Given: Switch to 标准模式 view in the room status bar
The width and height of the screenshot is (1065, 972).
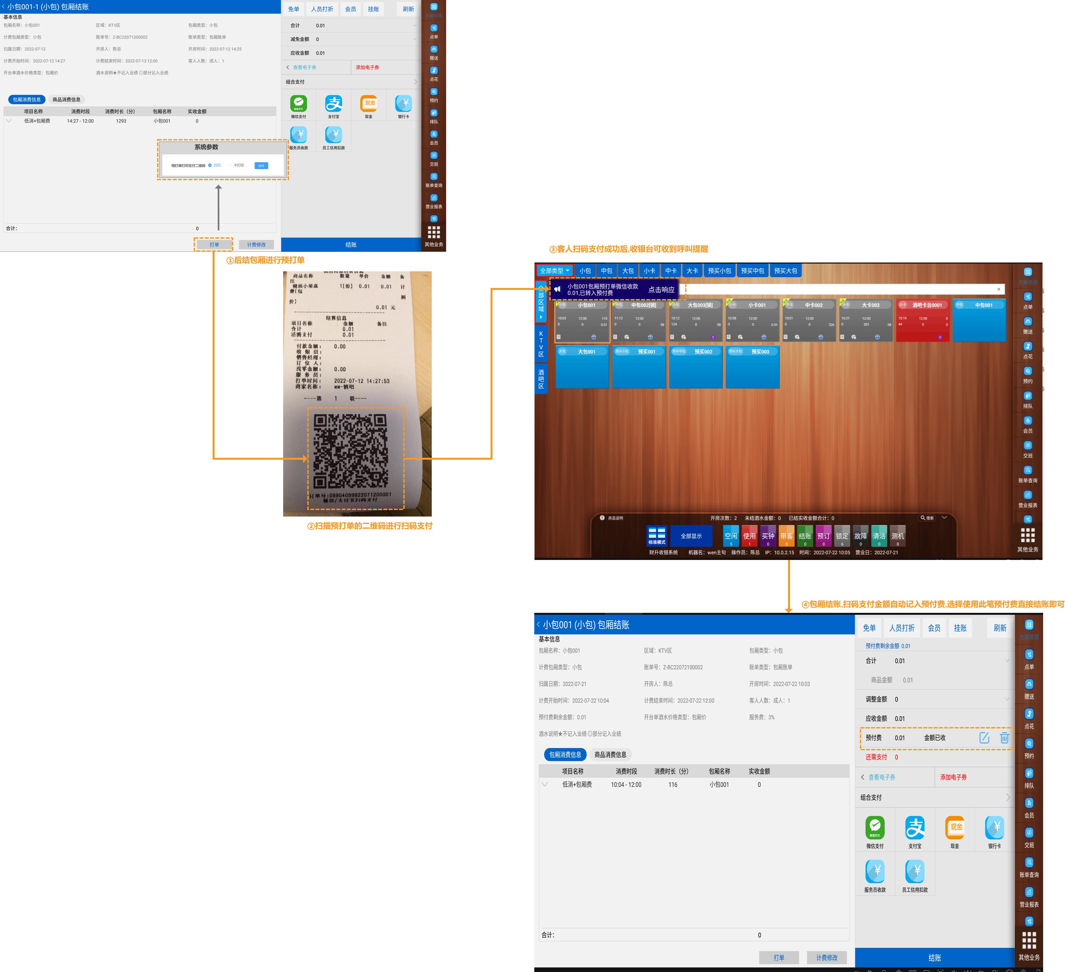Looking at the screenshot, I should 657,536.
